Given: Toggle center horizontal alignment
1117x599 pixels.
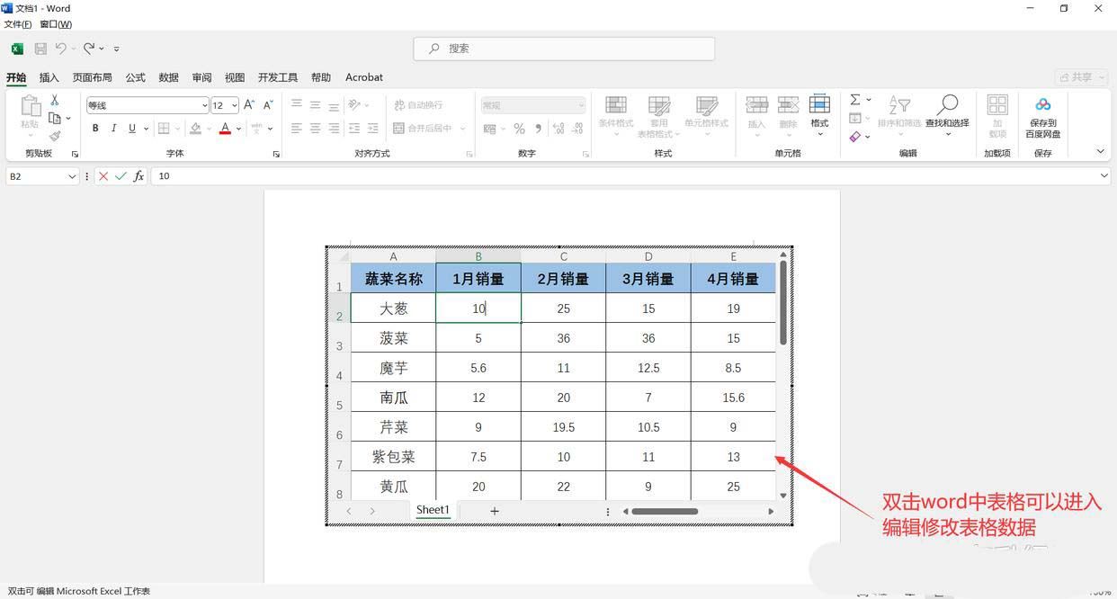Looking at the screenshot, I should 315,129.
